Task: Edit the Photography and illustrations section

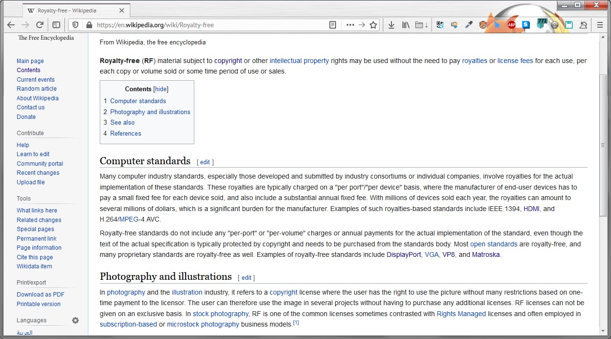Action: [246, 278]
